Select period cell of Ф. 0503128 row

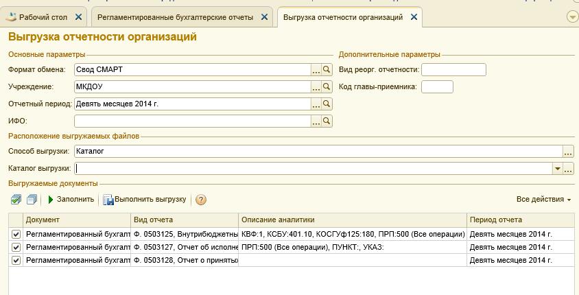coord(521,260)
